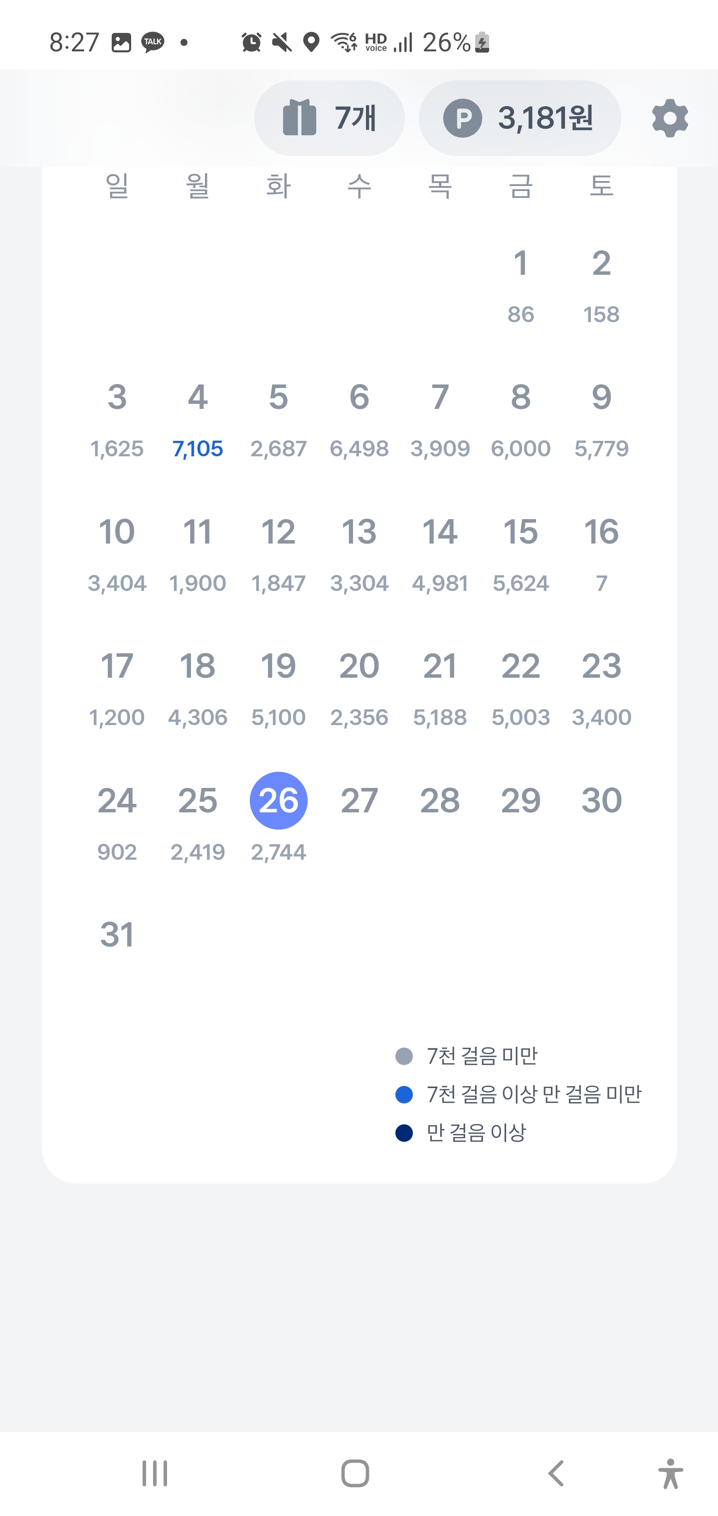Tap the dark navy 만 걸음 이상 dot
Screen dimensions: 718x1516
coord(404,1133)
